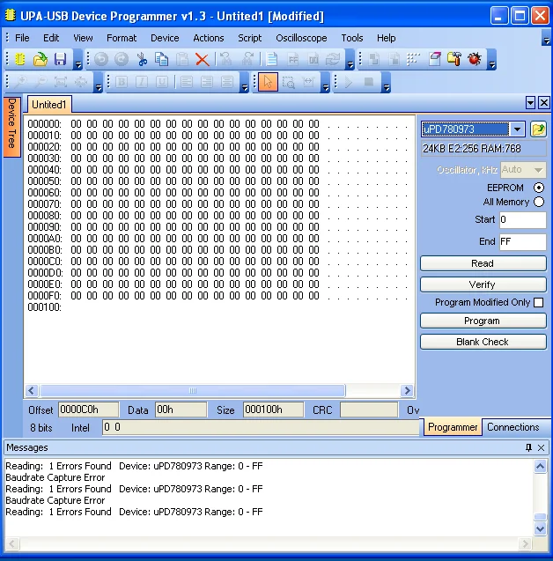Select the zoom-to-region tool icon
Image resolution: width=553 pixels, height=561 pixels.
[x=288, y=82]
